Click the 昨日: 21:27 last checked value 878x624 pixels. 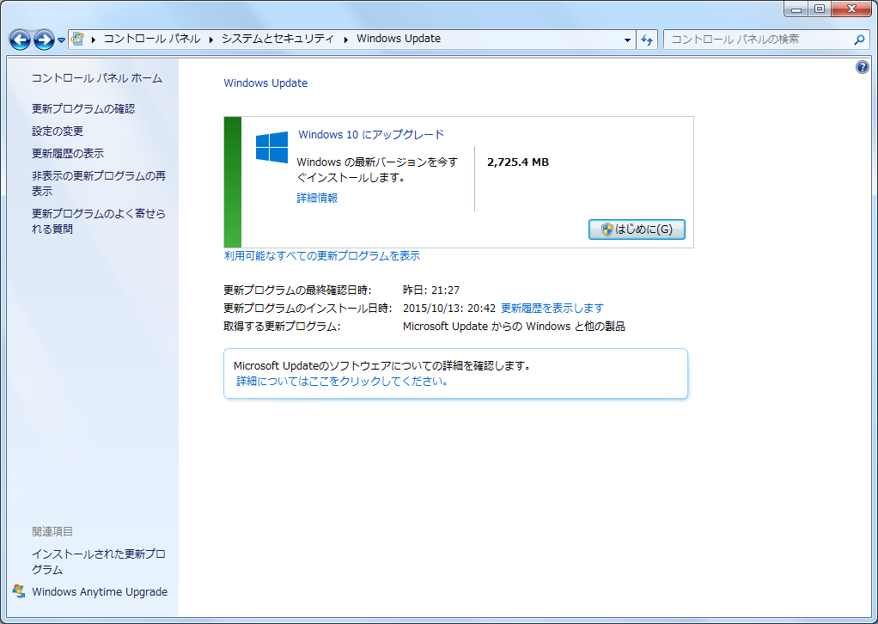431,291
